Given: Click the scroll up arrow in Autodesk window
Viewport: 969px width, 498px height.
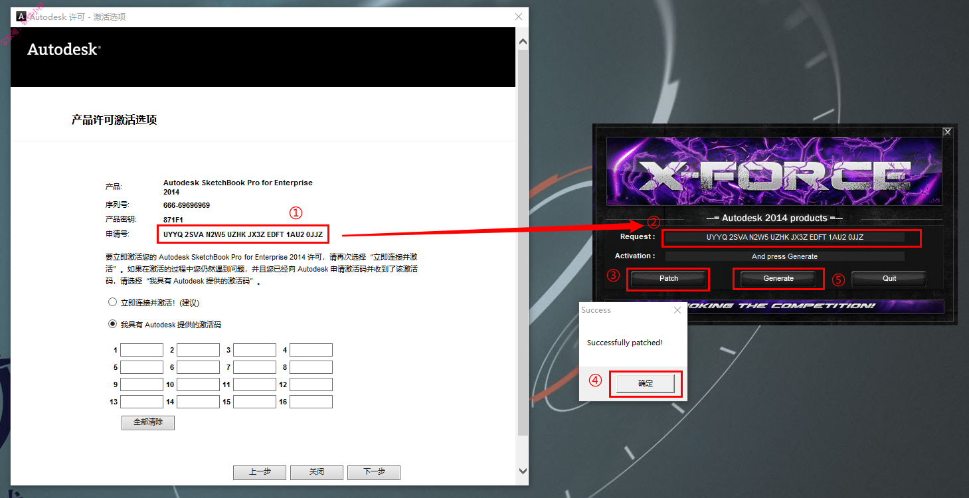Looking at the screenshot, I should point(523,42).
